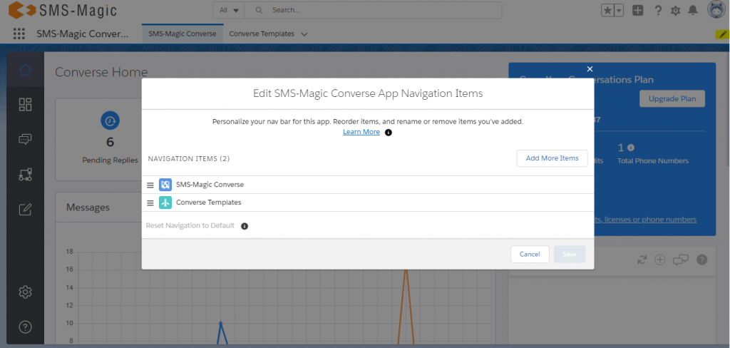Open the sidebar dashboard tiles icon
The width and height of the screenshot is (730, 348).
click(x=25, y=104)
